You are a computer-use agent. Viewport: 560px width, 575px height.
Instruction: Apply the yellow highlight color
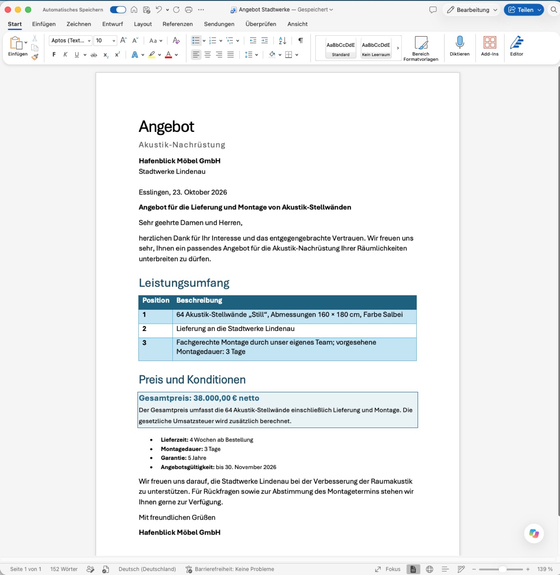click(152, 55)
